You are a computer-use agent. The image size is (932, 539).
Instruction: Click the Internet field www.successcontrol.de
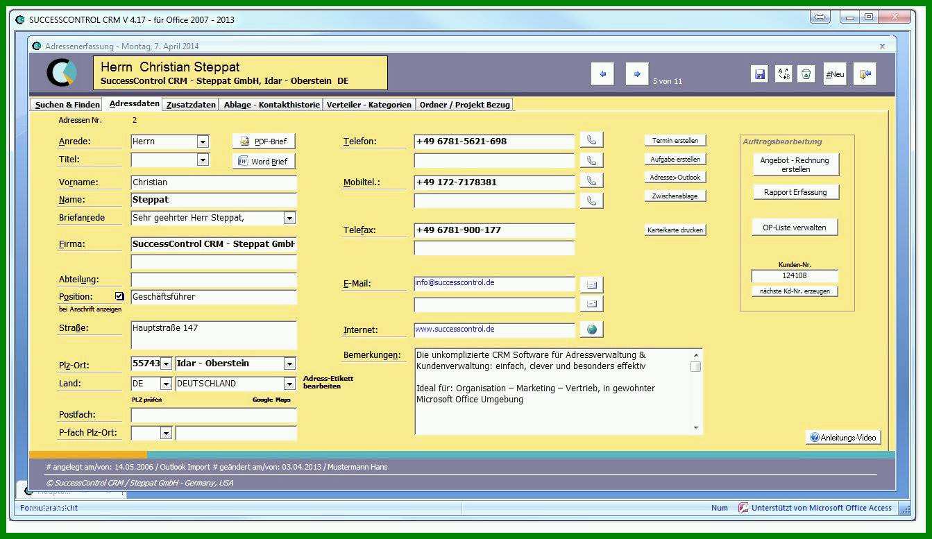point(495,330)
